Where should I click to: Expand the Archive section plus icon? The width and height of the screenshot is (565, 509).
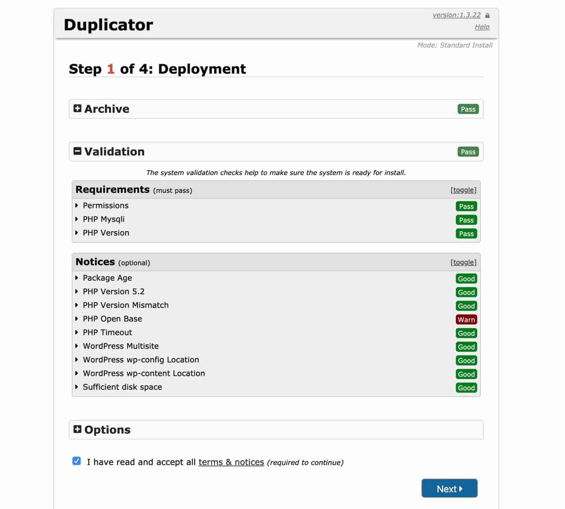coord(78,109)
